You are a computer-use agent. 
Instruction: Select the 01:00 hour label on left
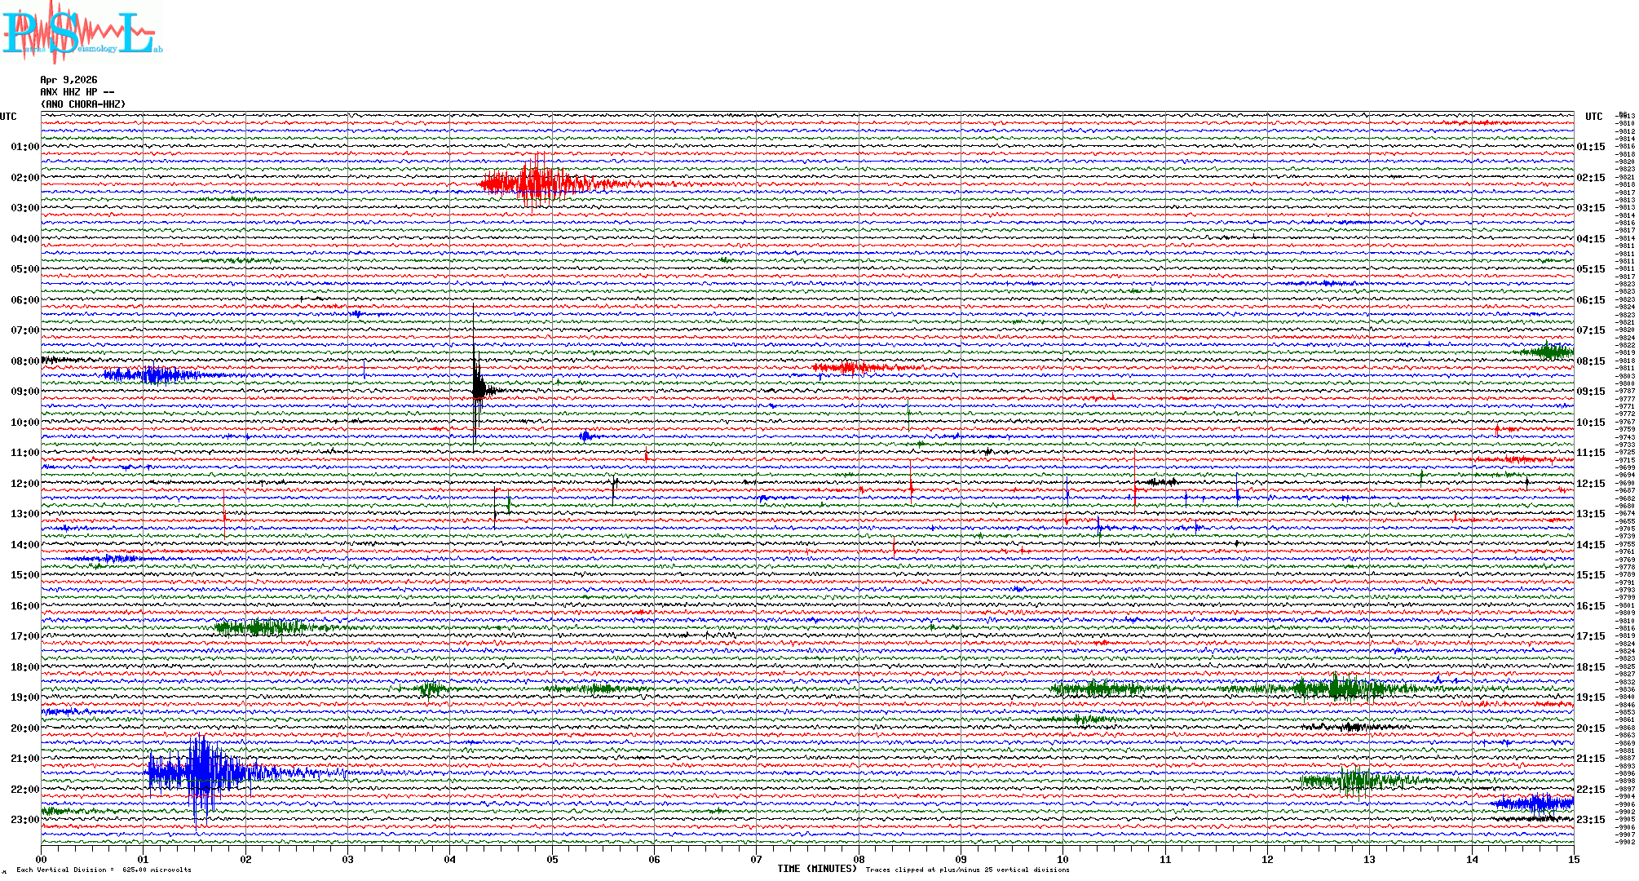point(24,147)
